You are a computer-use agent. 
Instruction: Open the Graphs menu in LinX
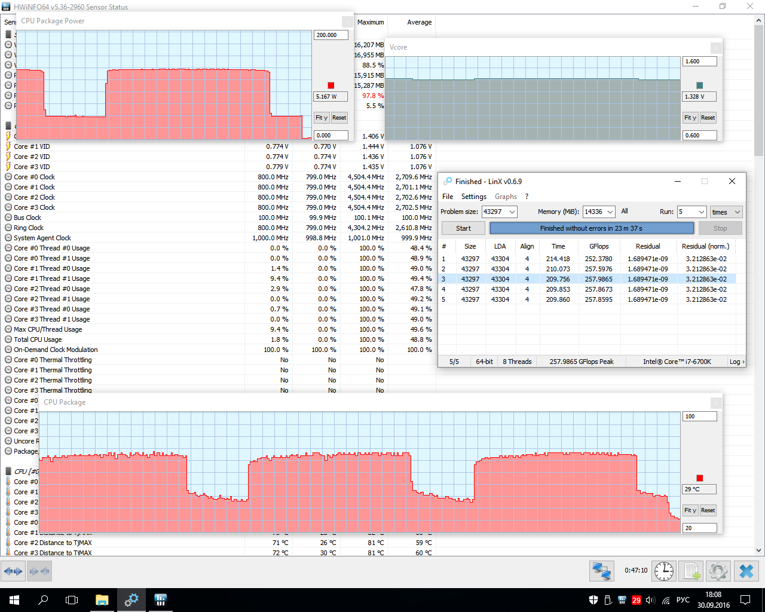coord(506,197)
